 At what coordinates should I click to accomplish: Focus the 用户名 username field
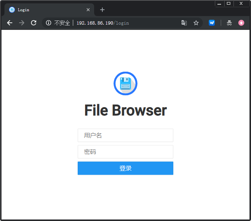(x=125, y=136)
